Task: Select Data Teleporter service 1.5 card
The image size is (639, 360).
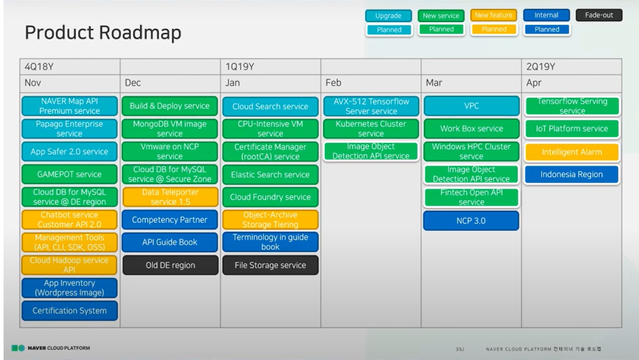Action: point(170,197)
